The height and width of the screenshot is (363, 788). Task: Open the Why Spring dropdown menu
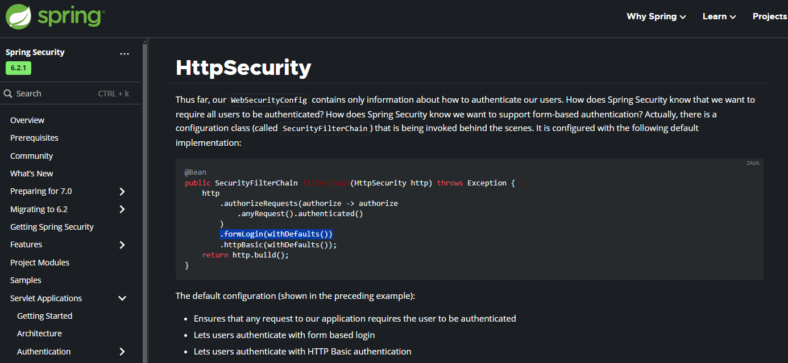pyautogui.click(x=656, y=16)
